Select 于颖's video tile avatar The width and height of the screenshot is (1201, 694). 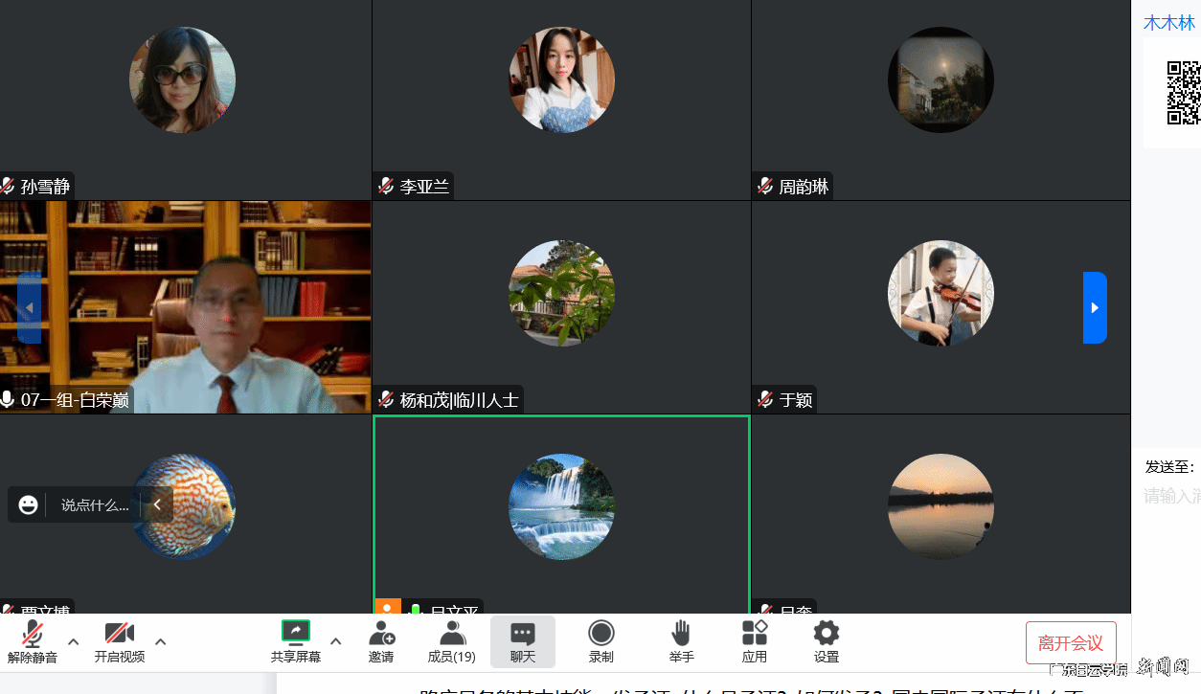(x=940, y=293)
